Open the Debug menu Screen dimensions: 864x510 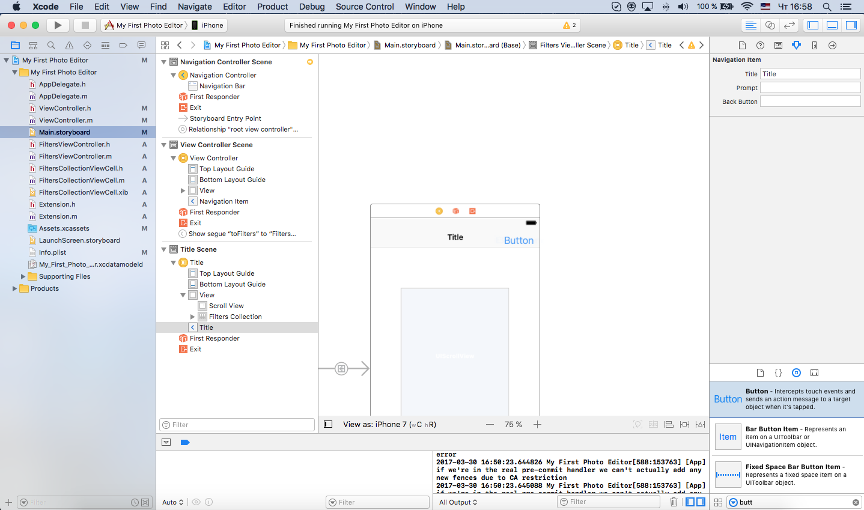click(x=312, y=7)
